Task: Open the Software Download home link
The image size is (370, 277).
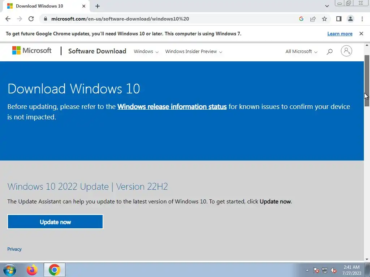Action: click(x=97, y=51)
